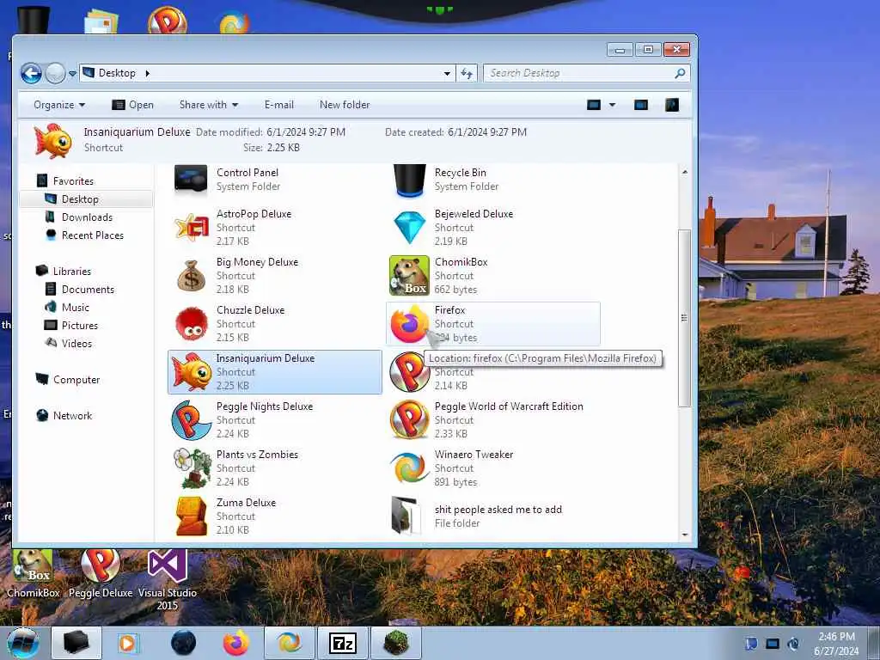Select Peggle World of Warcraft Edition icon
The image size is (880, 660).
(x=409, y=419)
